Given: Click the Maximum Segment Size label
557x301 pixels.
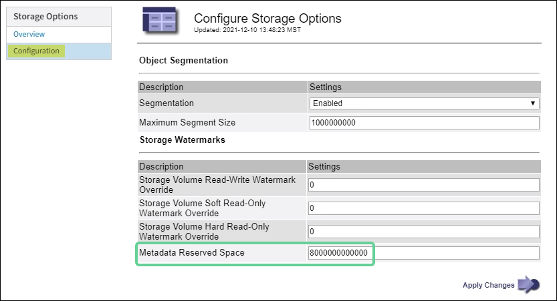Looking at the screenshot, I should click(x=187, y=123).
